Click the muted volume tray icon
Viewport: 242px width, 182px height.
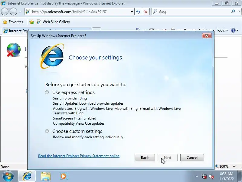[x=211, y=176]
